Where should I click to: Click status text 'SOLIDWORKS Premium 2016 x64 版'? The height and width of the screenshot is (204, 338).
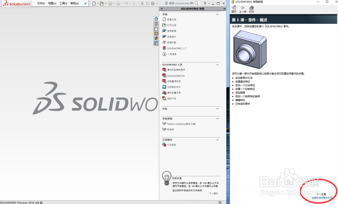click(21, 203)
